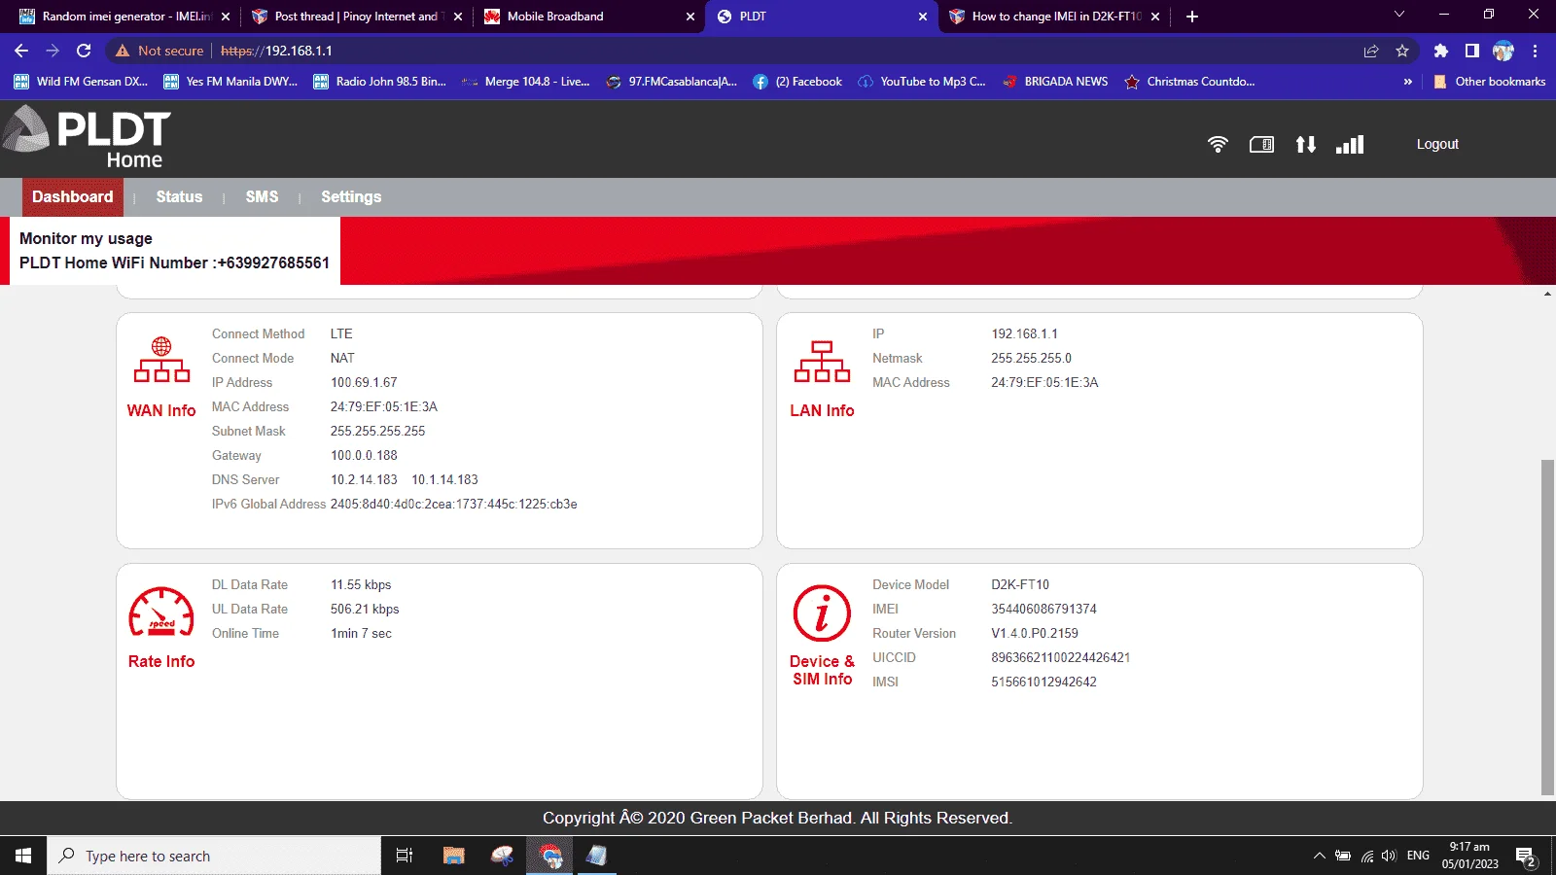Click the IMSI value 515661012942642

1043,682
